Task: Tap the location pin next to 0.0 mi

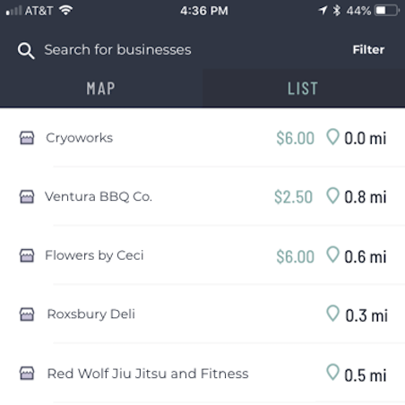Action: tap(332, 137)
